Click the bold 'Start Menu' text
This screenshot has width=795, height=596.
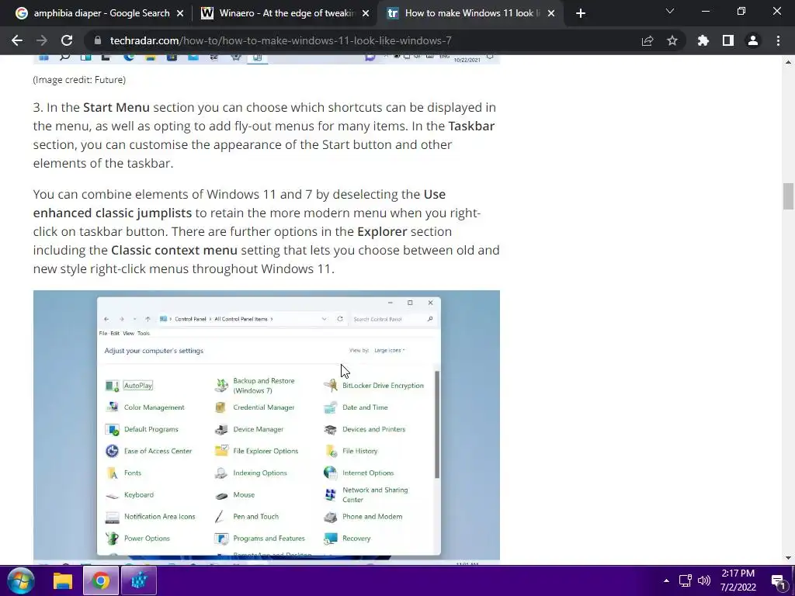116,107
